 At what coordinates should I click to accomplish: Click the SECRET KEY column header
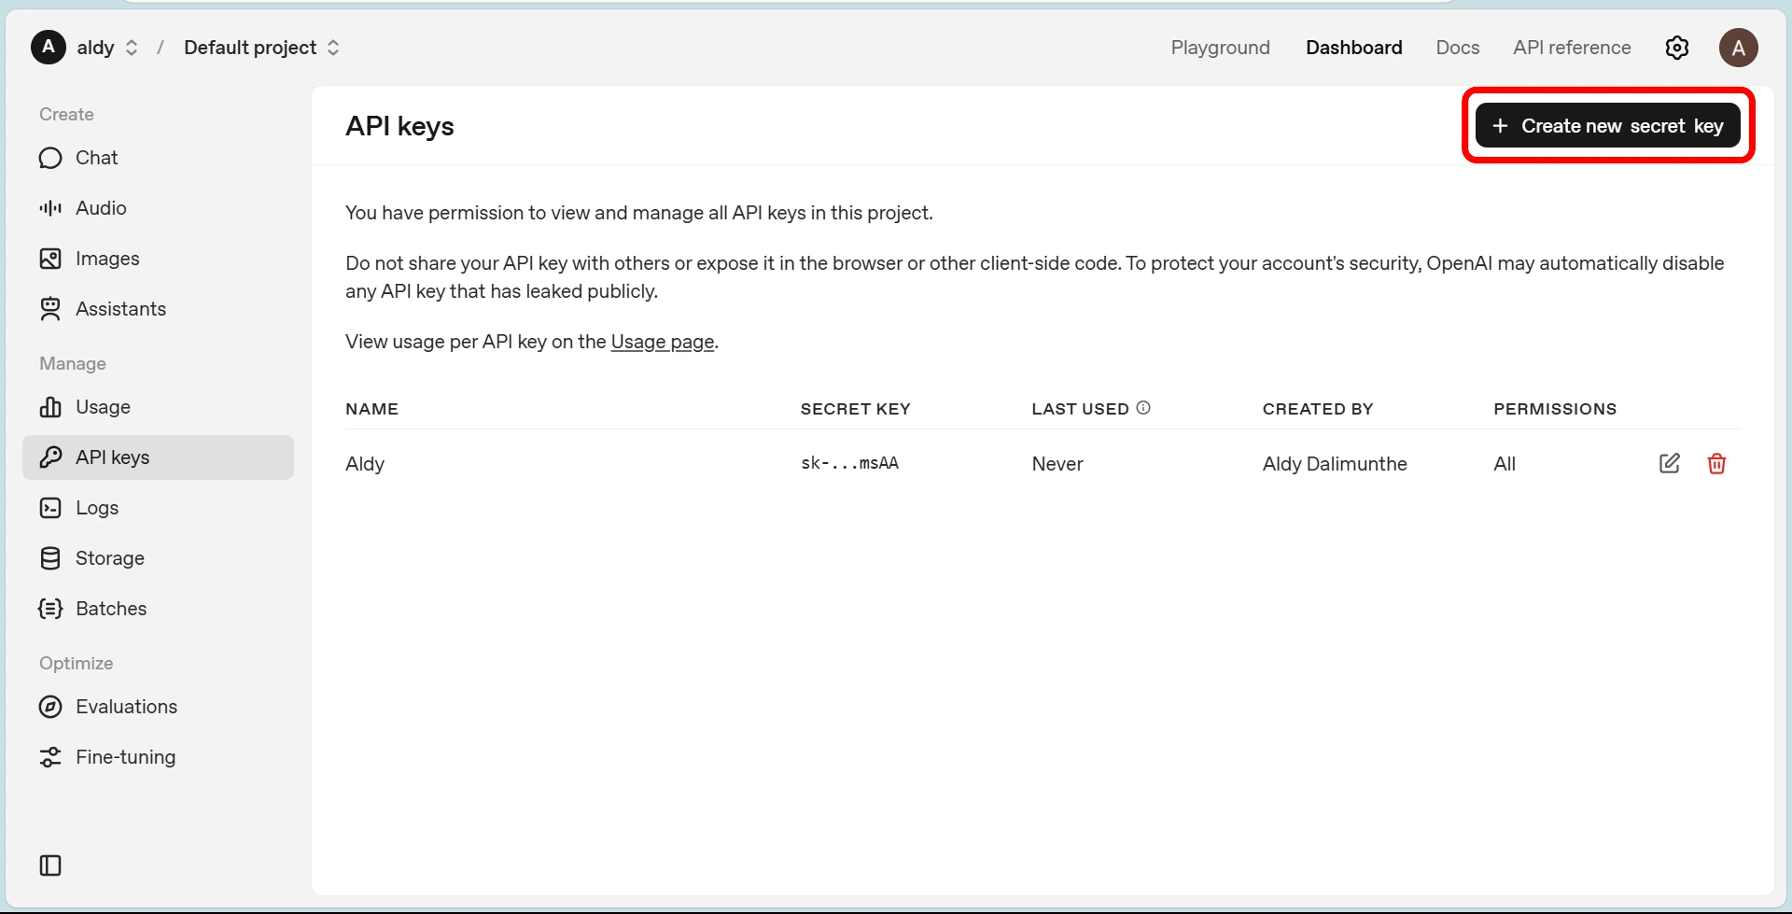pyautogui.click(x=855, y=409)
